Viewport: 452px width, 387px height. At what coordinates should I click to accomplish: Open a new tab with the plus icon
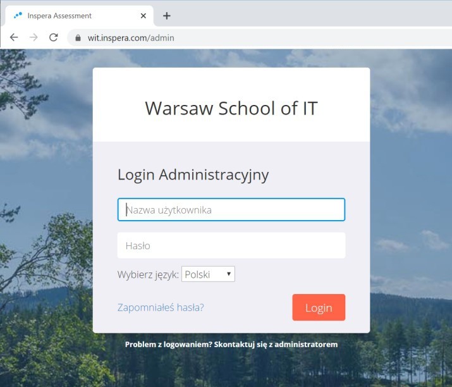[167, 16]
